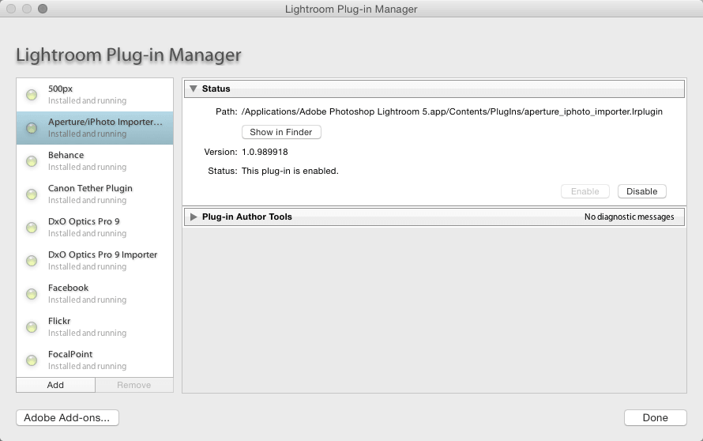Disable the selected plug-in
The width and height of the screenshot is (703, 441).
click(641, 191)
